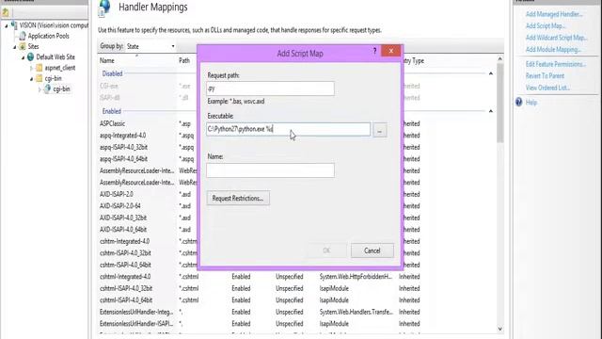Click the Default Web Site globe icon
The width and height of the screenshot is (602, 339).
point(31,56)
